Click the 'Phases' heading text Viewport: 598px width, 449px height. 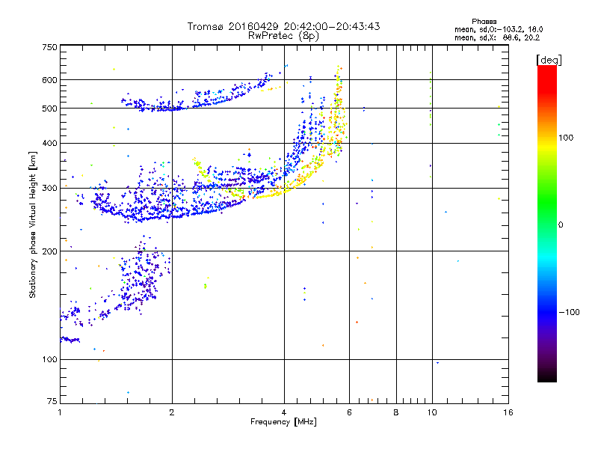pos(484,22)
